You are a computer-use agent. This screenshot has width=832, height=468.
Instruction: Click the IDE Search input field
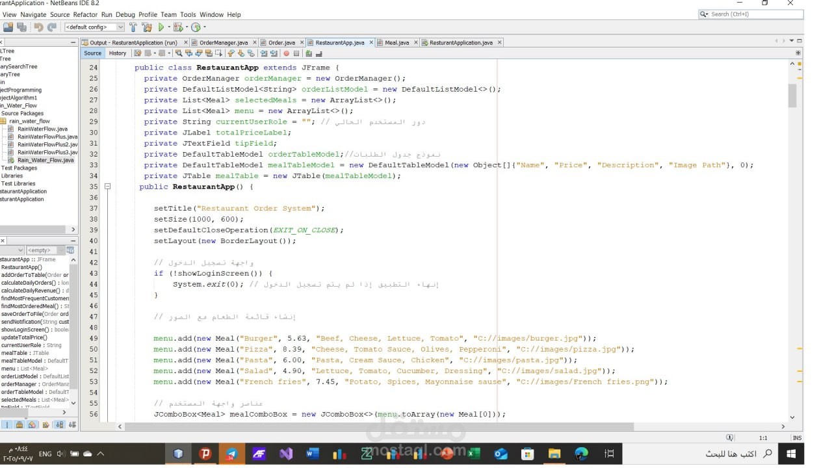tap(754, 14)
